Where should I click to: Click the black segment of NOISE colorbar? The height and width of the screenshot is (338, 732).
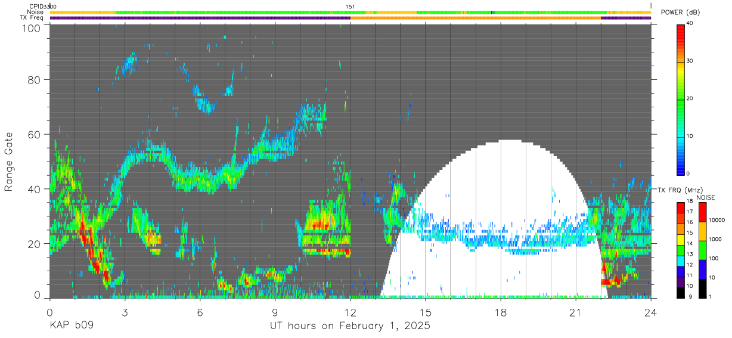click(x=702, y=289)
